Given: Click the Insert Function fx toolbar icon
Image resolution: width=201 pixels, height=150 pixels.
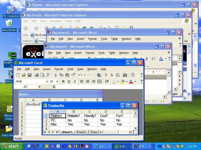Looking at the screenshot, I should (x=112, y=75).
